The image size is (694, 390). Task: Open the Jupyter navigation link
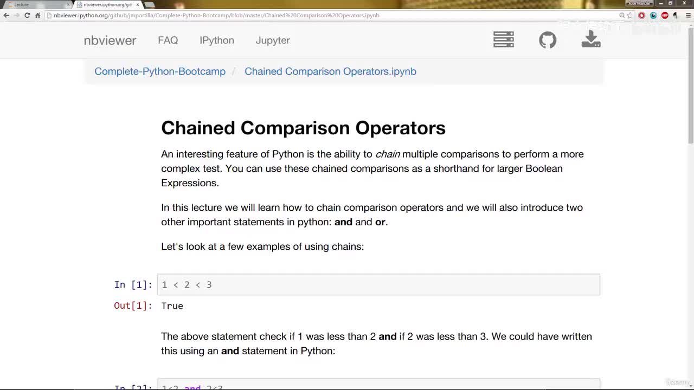(x=273, y=40)
